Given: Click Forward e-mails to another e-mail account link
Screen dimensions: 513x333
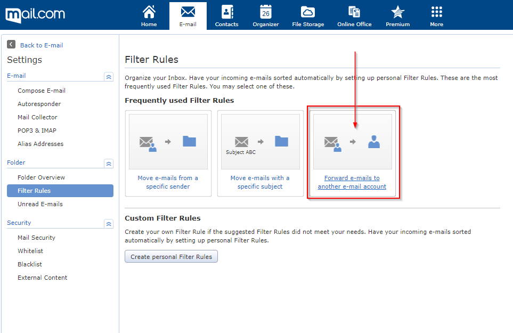Looking at the screenshot, I should [352, 182].
